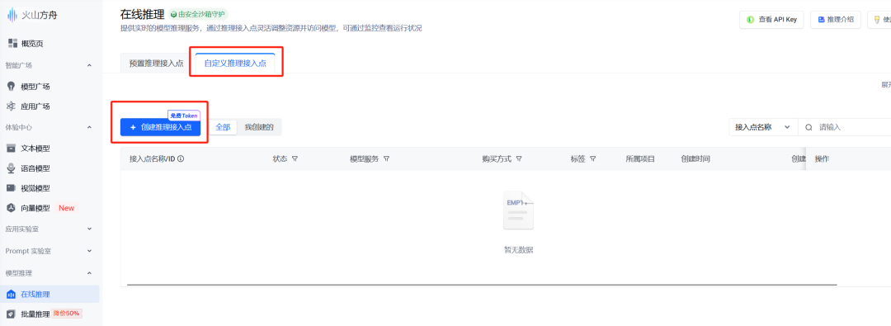Click the 向量模型 icon
Viewport: 891px width, 326px height.
pyautogui.click(x=11, y=208)
